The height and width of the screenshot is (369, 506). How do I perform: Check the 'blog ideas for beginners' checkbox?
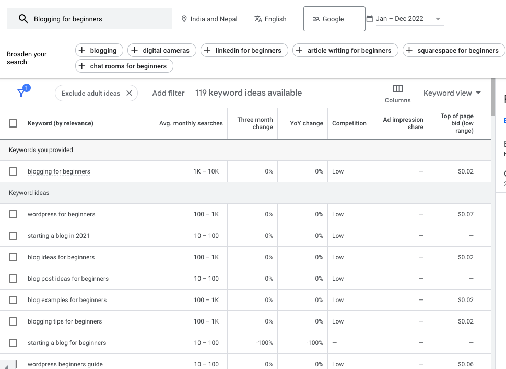pos(13,257)
